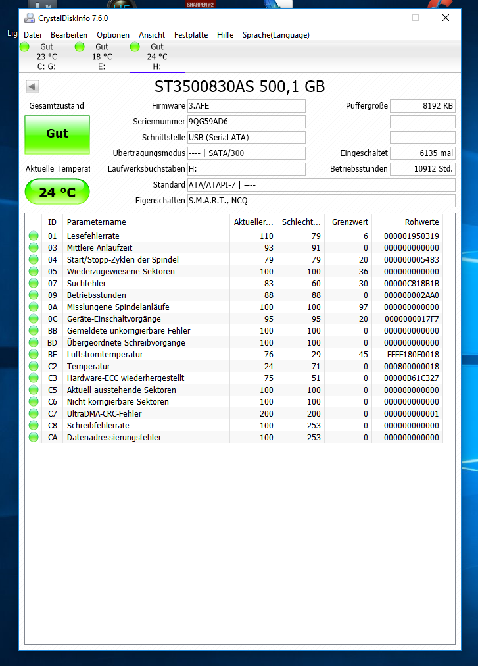
Task: Click status dot for Lesefehlerrate row
Action: tap(34, 236)
